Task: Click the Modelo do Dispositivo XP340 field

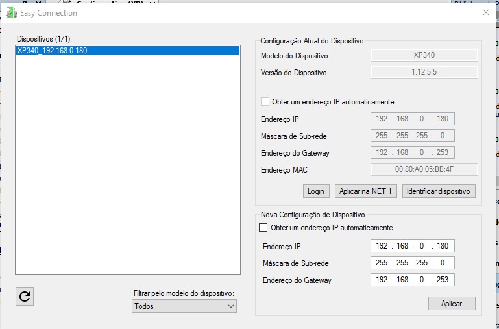Action: pos(424,56)
